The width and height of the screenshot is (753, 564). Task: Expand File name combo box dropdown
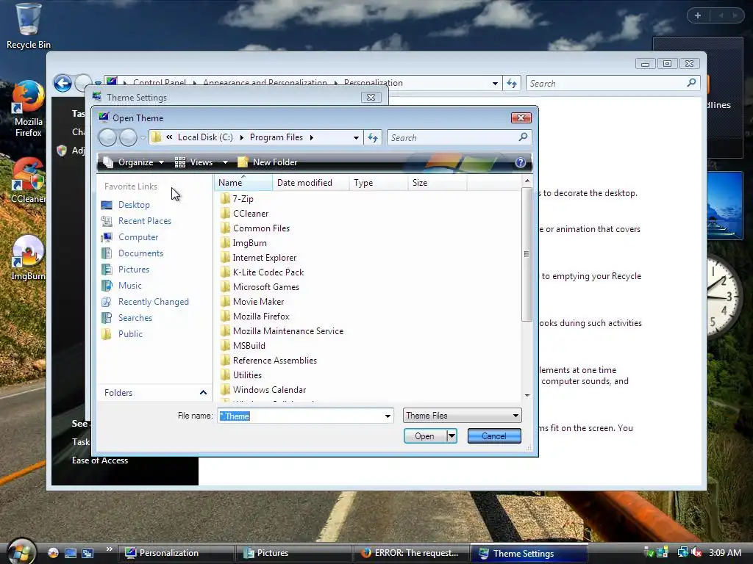[388, 416]
